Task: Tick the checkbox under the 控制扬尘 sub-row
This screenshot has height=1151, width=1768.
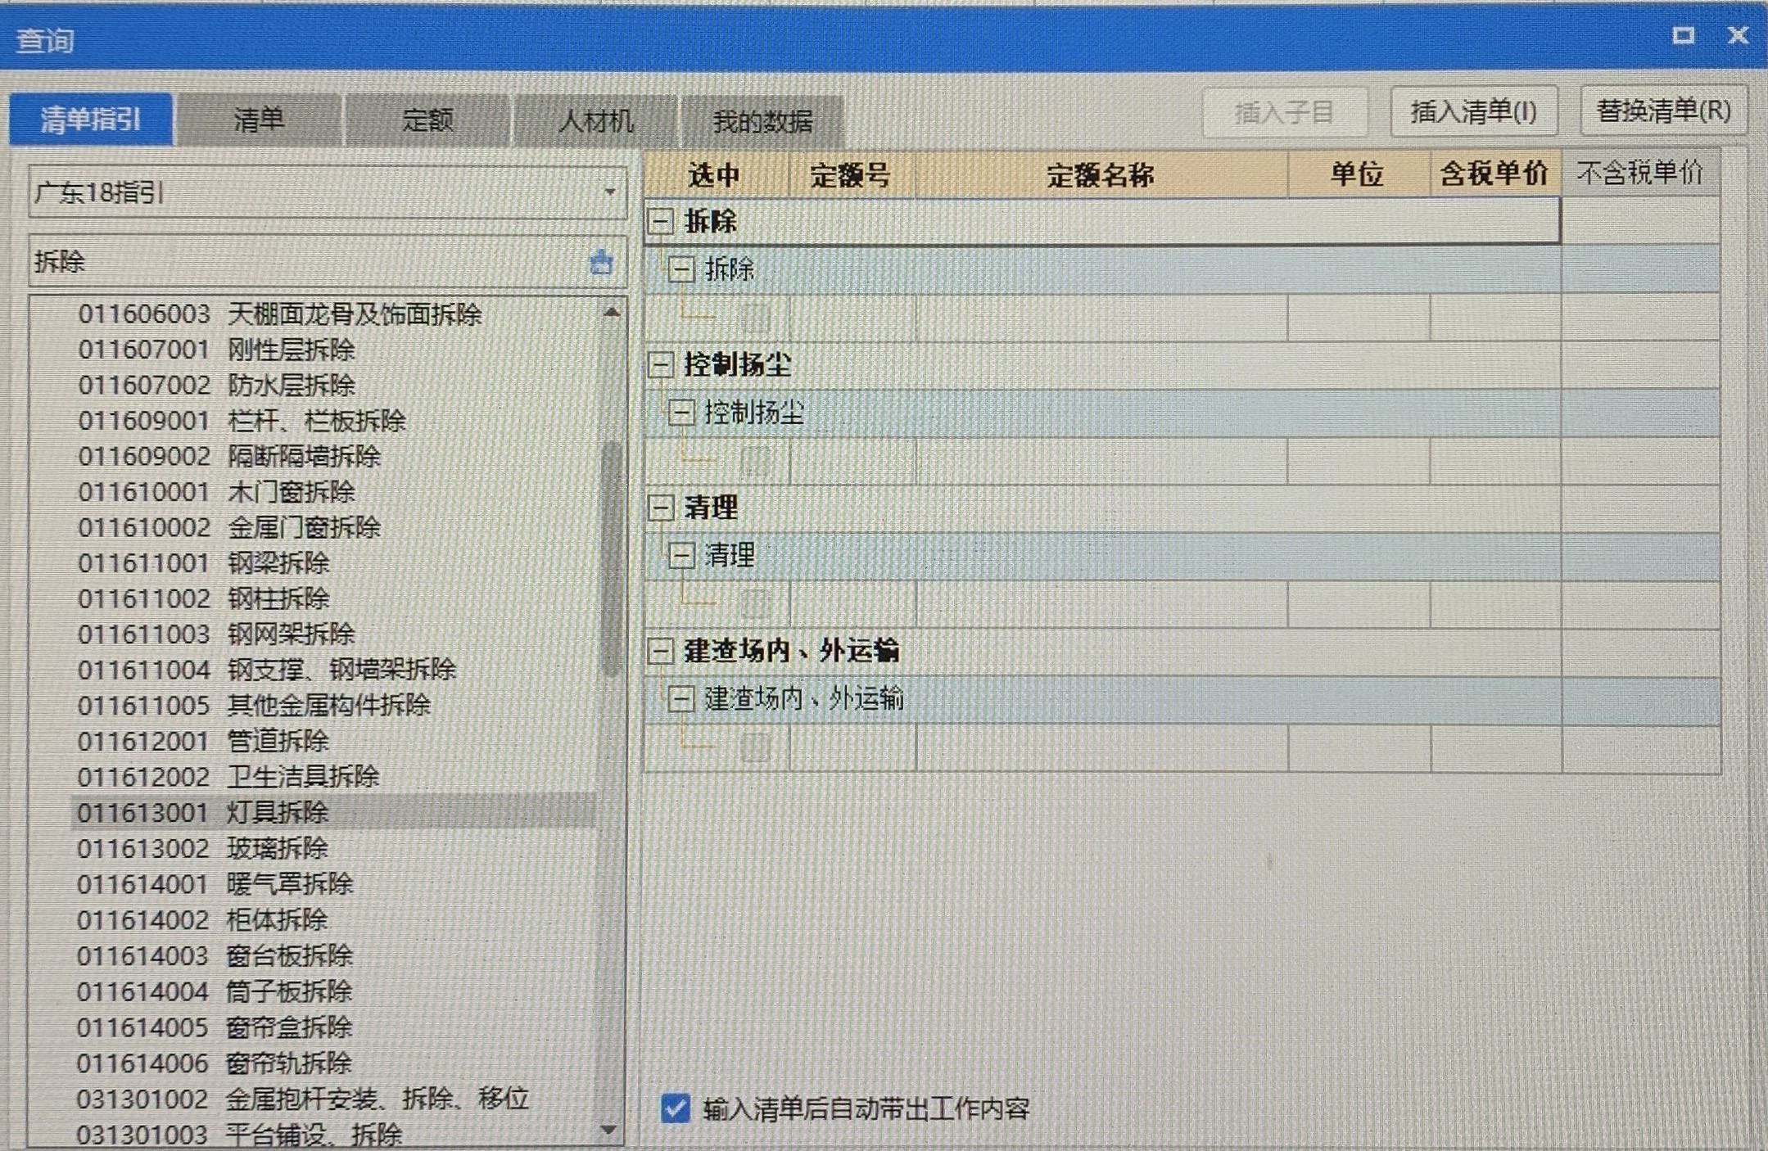Action: point(754,461)
